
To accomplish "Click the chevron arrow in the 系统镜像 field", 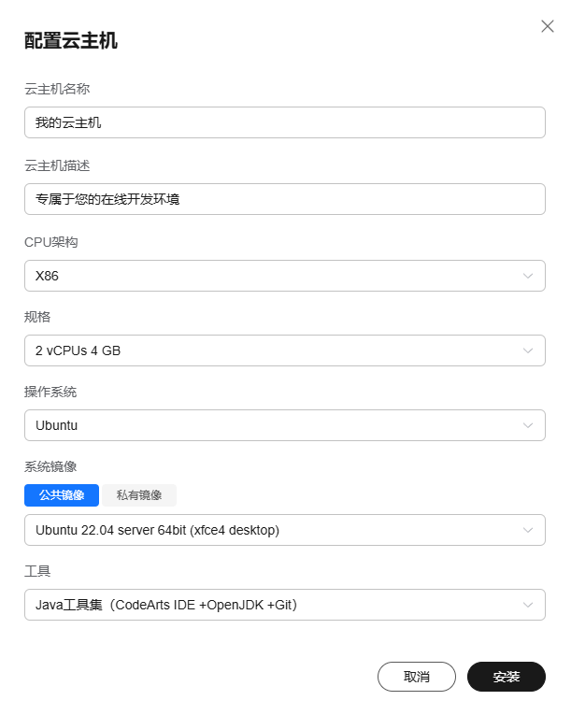I will [x=528, y=530].
